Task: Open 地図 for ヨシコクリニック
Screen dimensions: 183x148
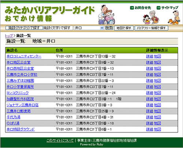Action: [x=157, y=93]
